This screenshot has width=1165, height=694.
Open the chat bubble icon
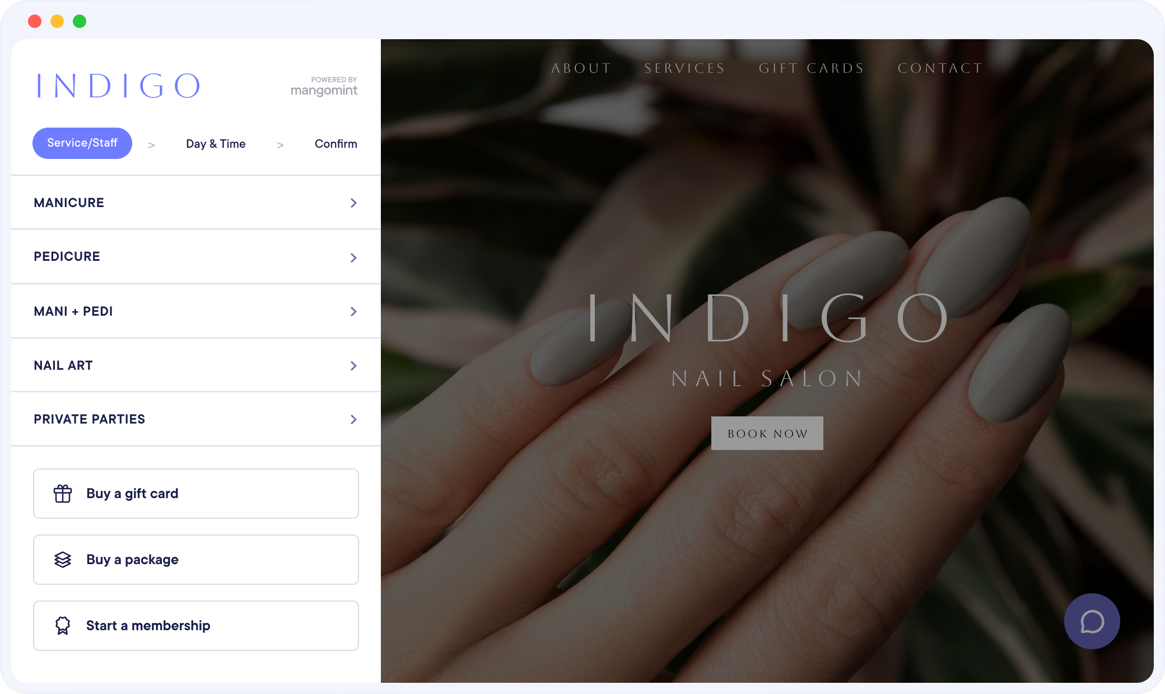click(1092, 621)
